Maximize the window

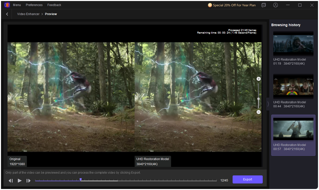300,5
